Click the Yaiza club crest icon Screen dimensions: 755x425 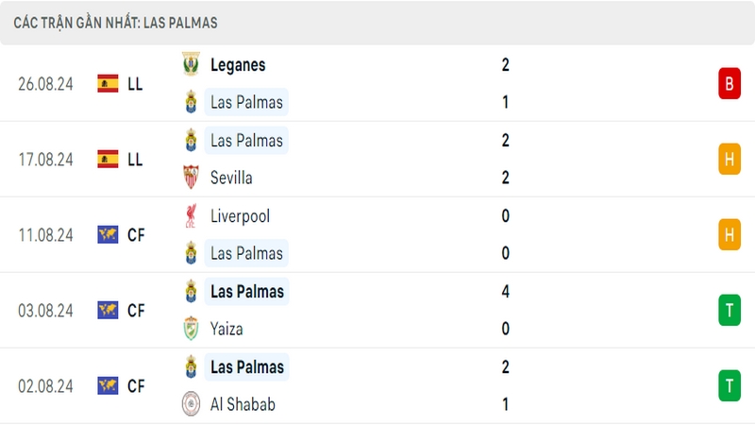(191, 328)
